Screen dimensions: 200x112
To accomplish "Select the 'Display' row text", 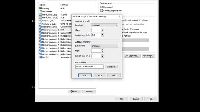I will [x=46, y=57].
